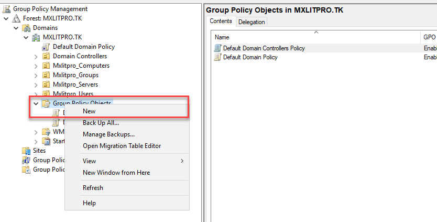
Task: Sort list by Name column header
Action: click(x=314, y=37)
